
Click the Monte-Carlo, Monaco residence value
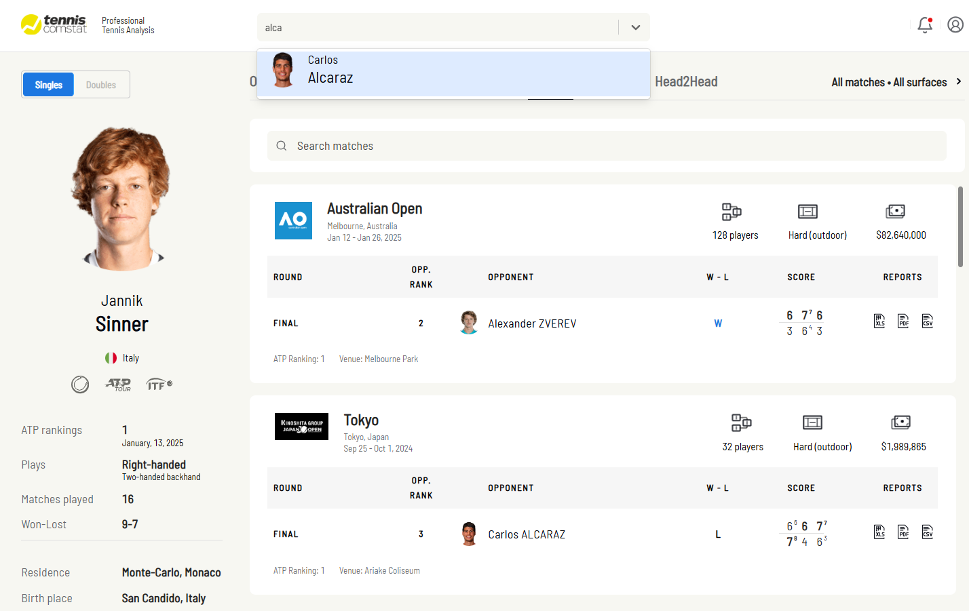171,572
